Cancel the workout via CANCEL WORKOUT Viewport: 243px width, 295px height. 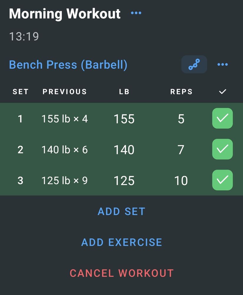(x=121, y=273)
